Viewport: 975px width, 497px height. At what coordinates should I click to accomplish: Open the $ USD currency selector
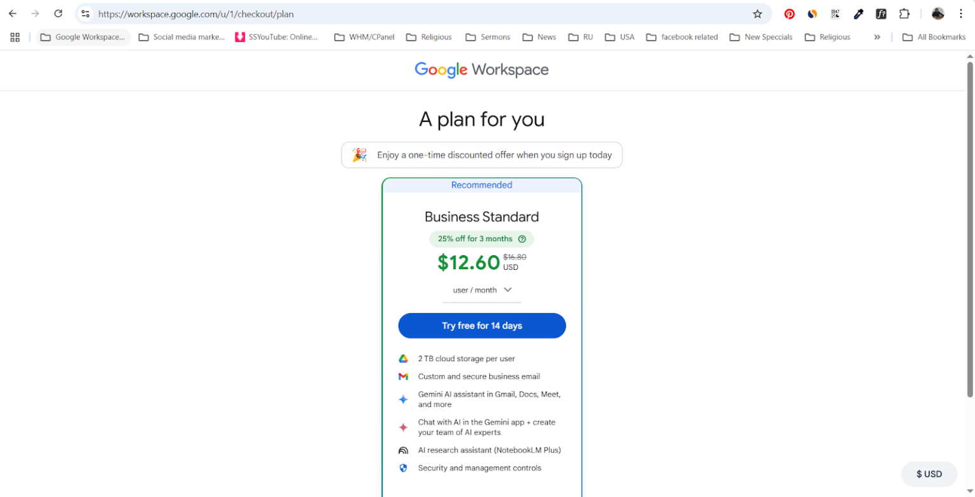tap(929, 474)
